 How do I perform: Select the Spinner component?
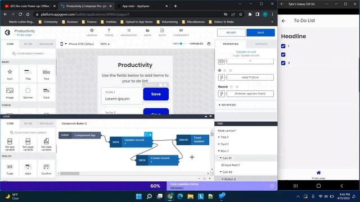28,93
